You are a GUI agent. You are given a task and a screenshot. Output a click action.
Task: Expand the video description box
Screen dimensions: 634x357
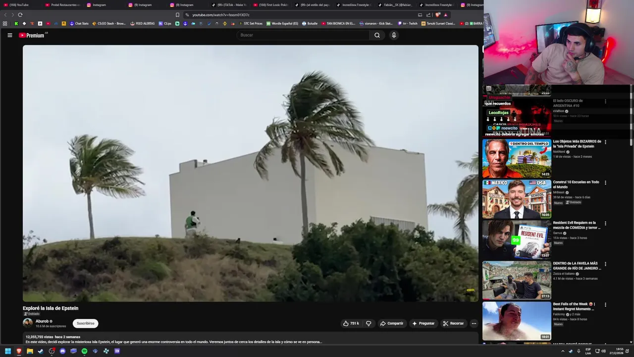click(x=251, y=339)
